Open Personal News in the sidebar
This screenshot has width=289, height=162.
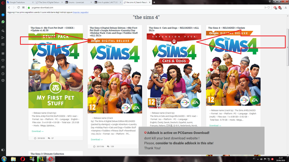point(3,67)
